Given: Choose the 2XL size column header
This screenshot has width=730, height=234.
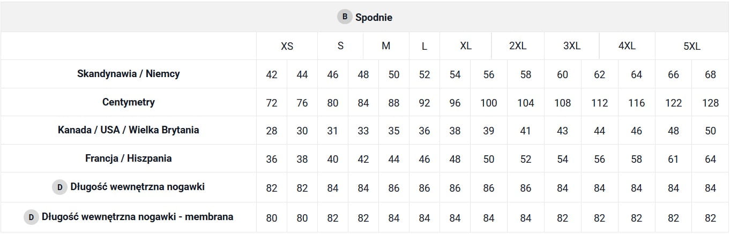Looking at the screenshot, I should click(x=518, y=46).
